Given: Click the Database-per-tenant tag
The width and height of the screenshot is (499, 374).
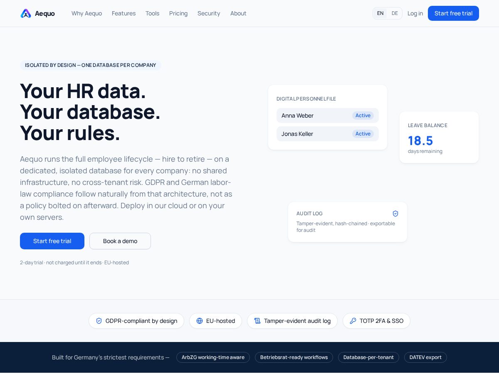Looking at the screenshot, I should [x=368, y=357].
